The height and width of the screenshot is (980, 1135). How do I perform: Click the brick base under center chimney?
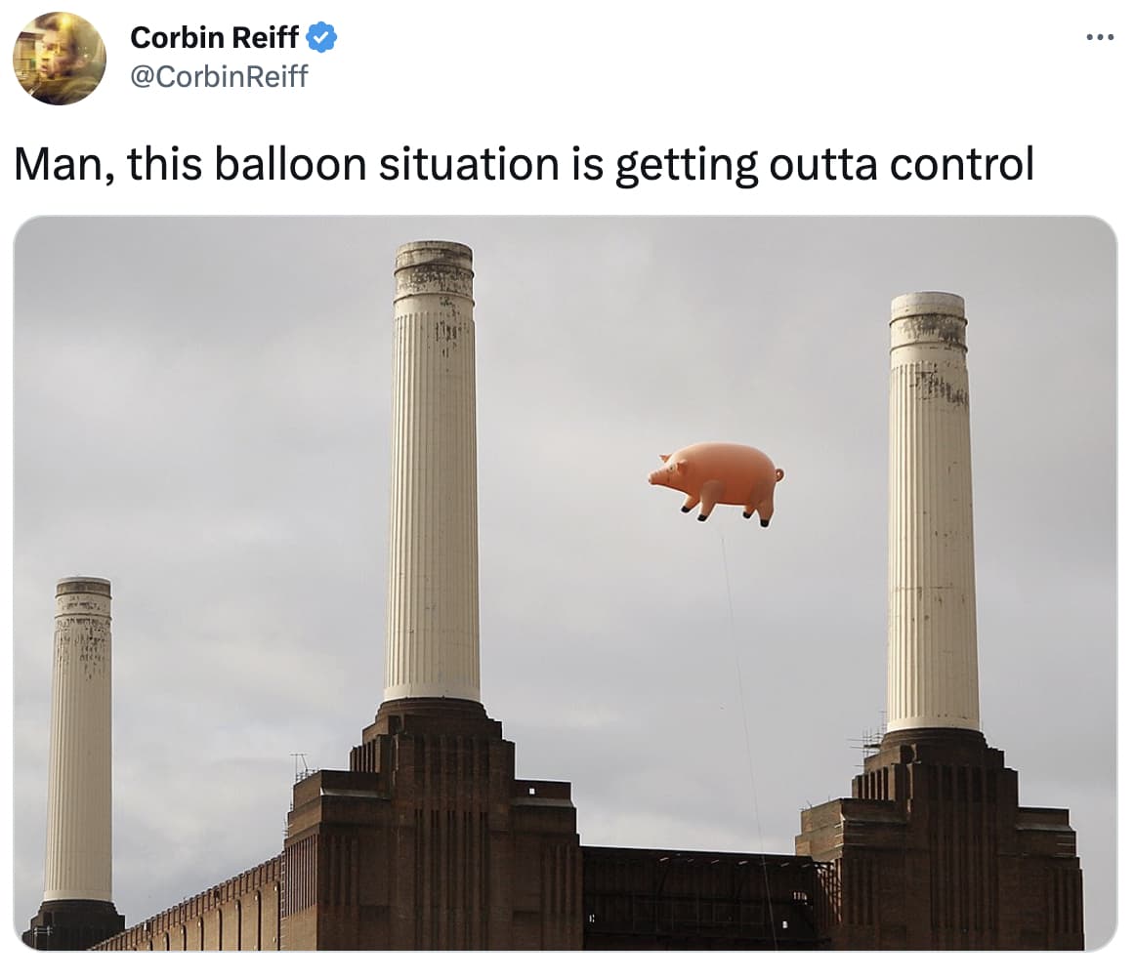[435, 825]
